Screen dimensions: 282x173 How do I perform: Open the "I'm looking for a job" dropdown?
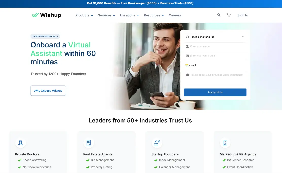[215, 37]
